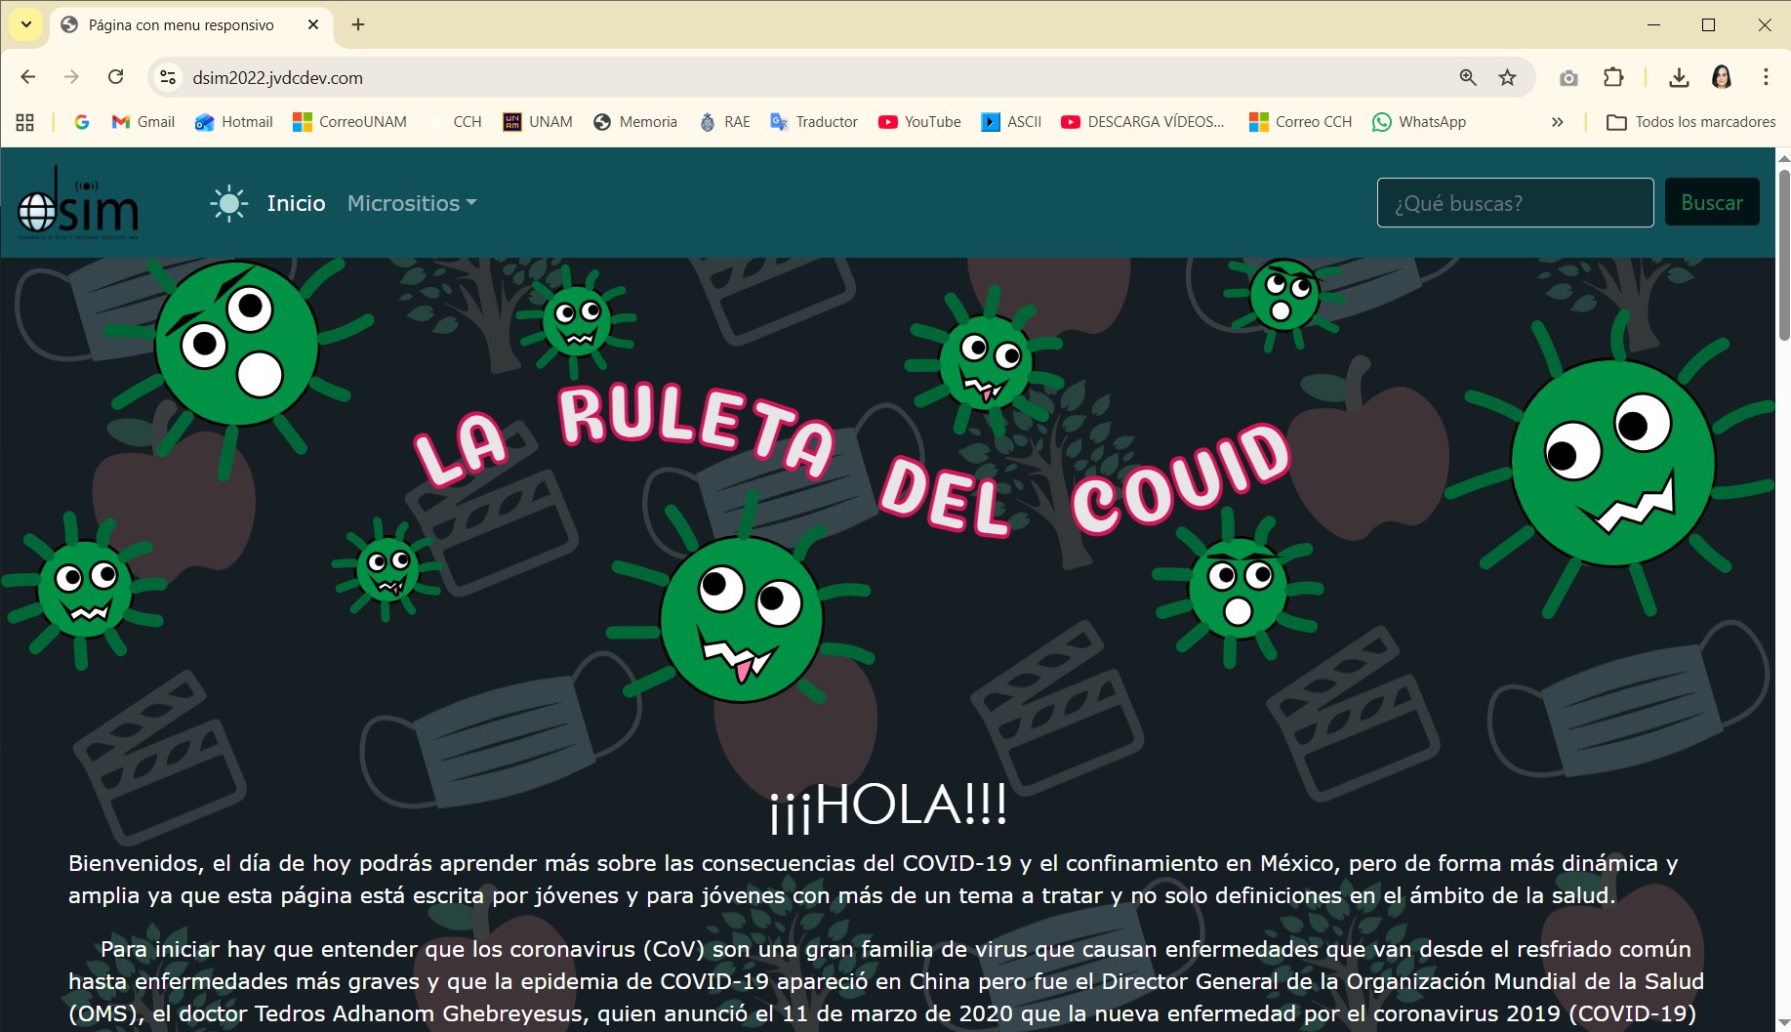Click the Buscar button
The height and width of the screenshot is (1032, 1791).
(x=1712, y=202)
